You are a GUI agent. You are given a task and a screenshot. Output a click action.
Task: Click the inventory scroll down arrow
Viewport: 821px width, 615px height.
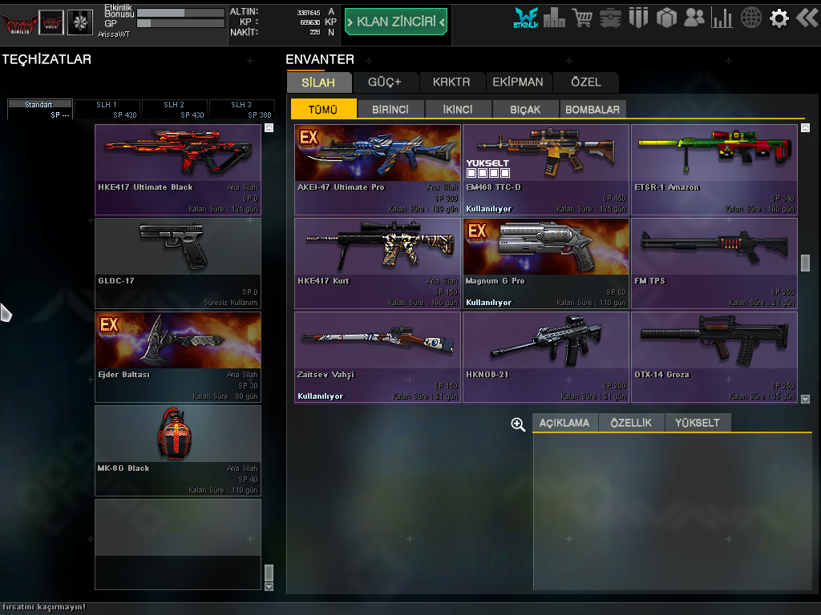point(805,399)
